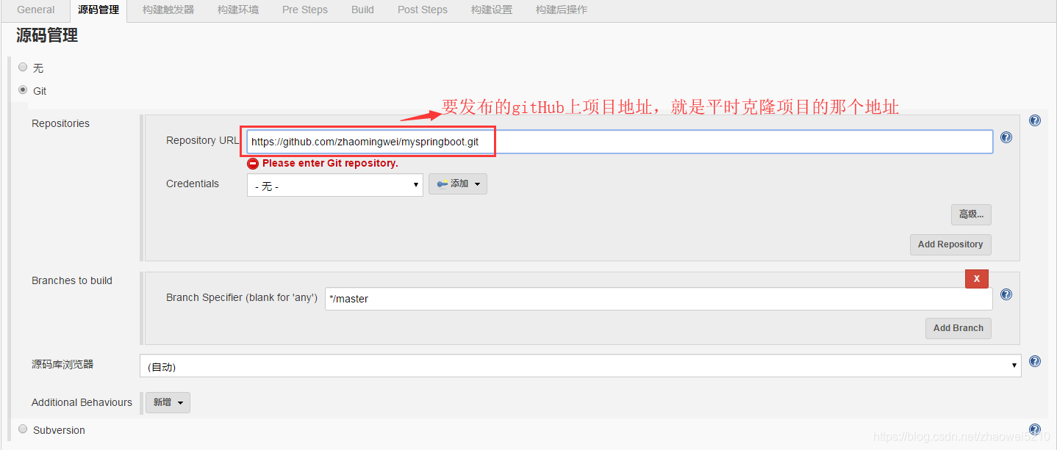Open the 新增 Additional Behaviours dropdown
Screen dimensions: 1057x450
click(168, 402)
